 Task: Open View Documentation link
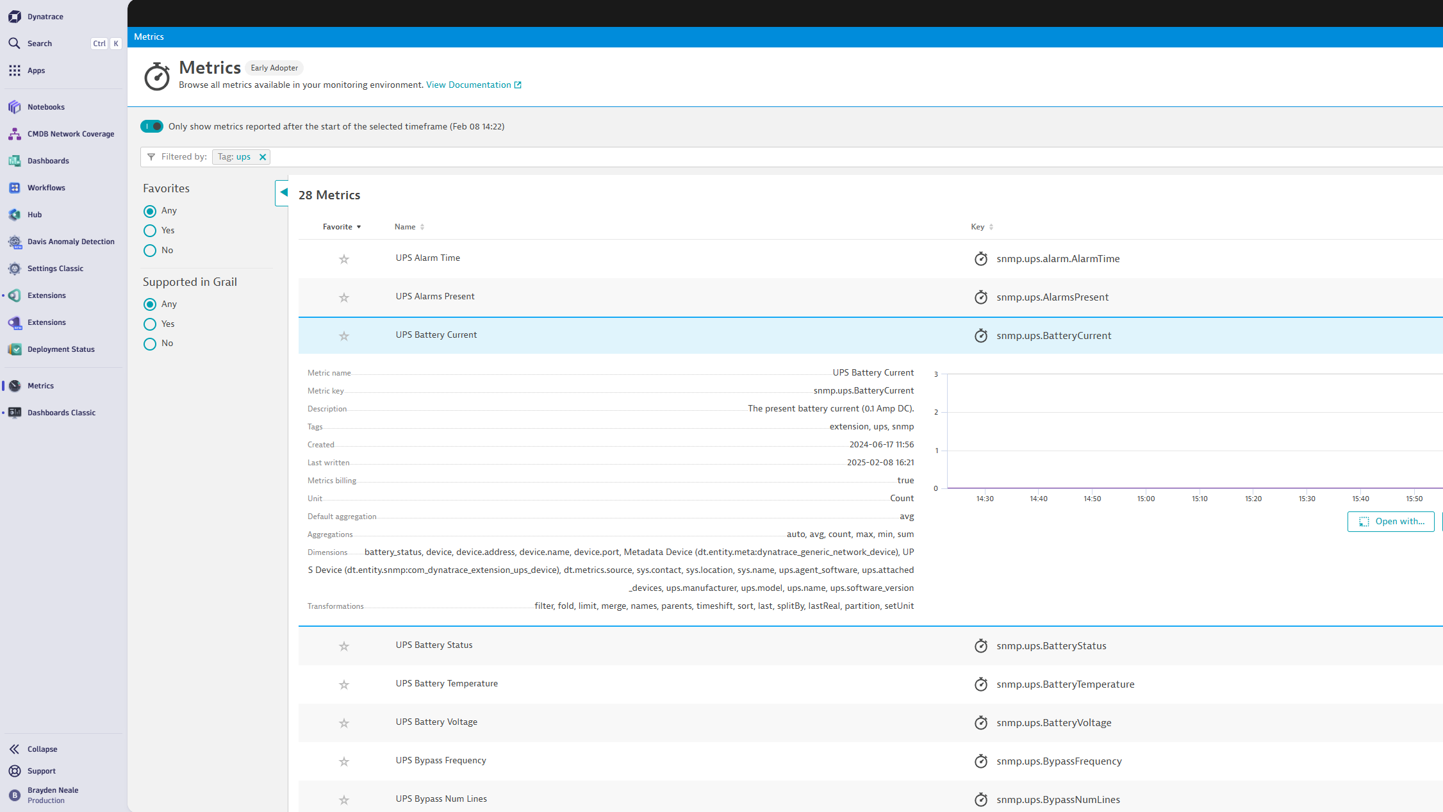(474, 85)
